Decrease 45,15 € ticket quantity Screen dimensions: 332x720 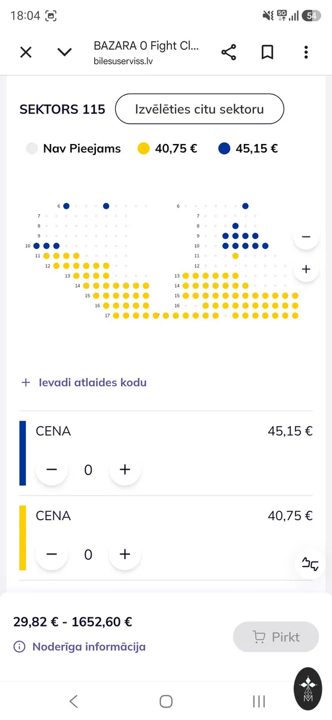point(52,470)
